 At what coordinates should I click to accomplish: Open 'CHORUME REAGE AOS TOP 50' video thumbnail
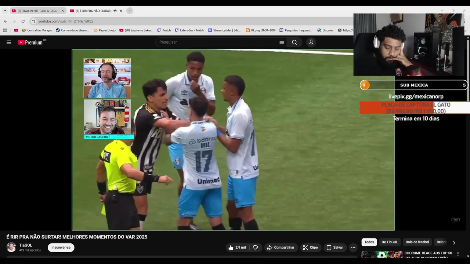coord(382,254)
